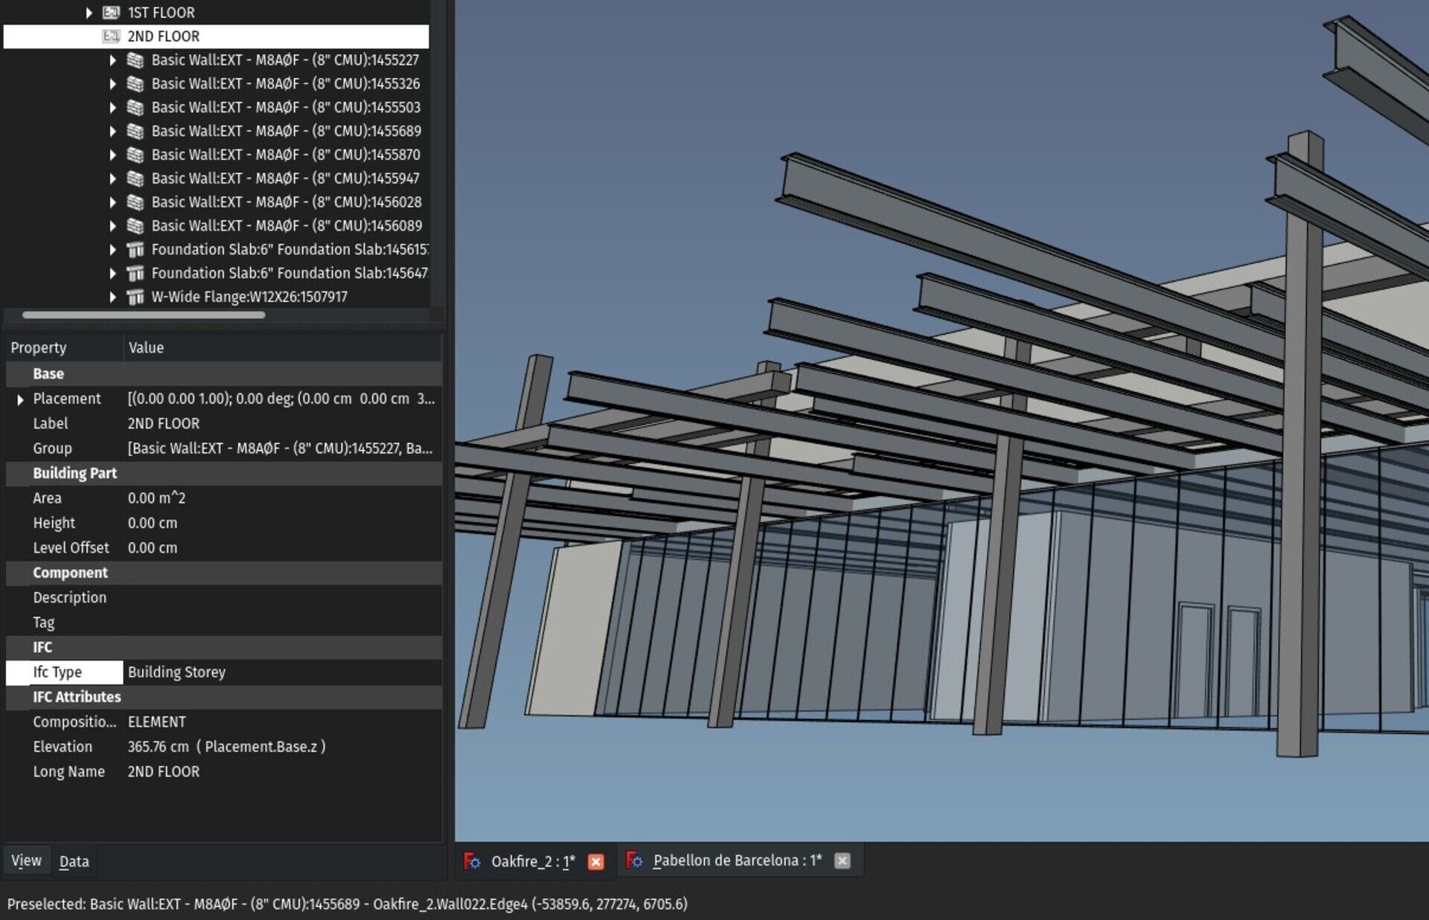Image resolution: width=1429 pixels, height=920 pixels.
Task: Click wall icon for Basic Wall 1456028
Action: point(135,202)
